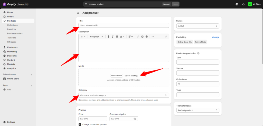Expand the Theme template dropdown
This screenshot has height=126, width=263.
pyautogui.click(x=198, y=110)
